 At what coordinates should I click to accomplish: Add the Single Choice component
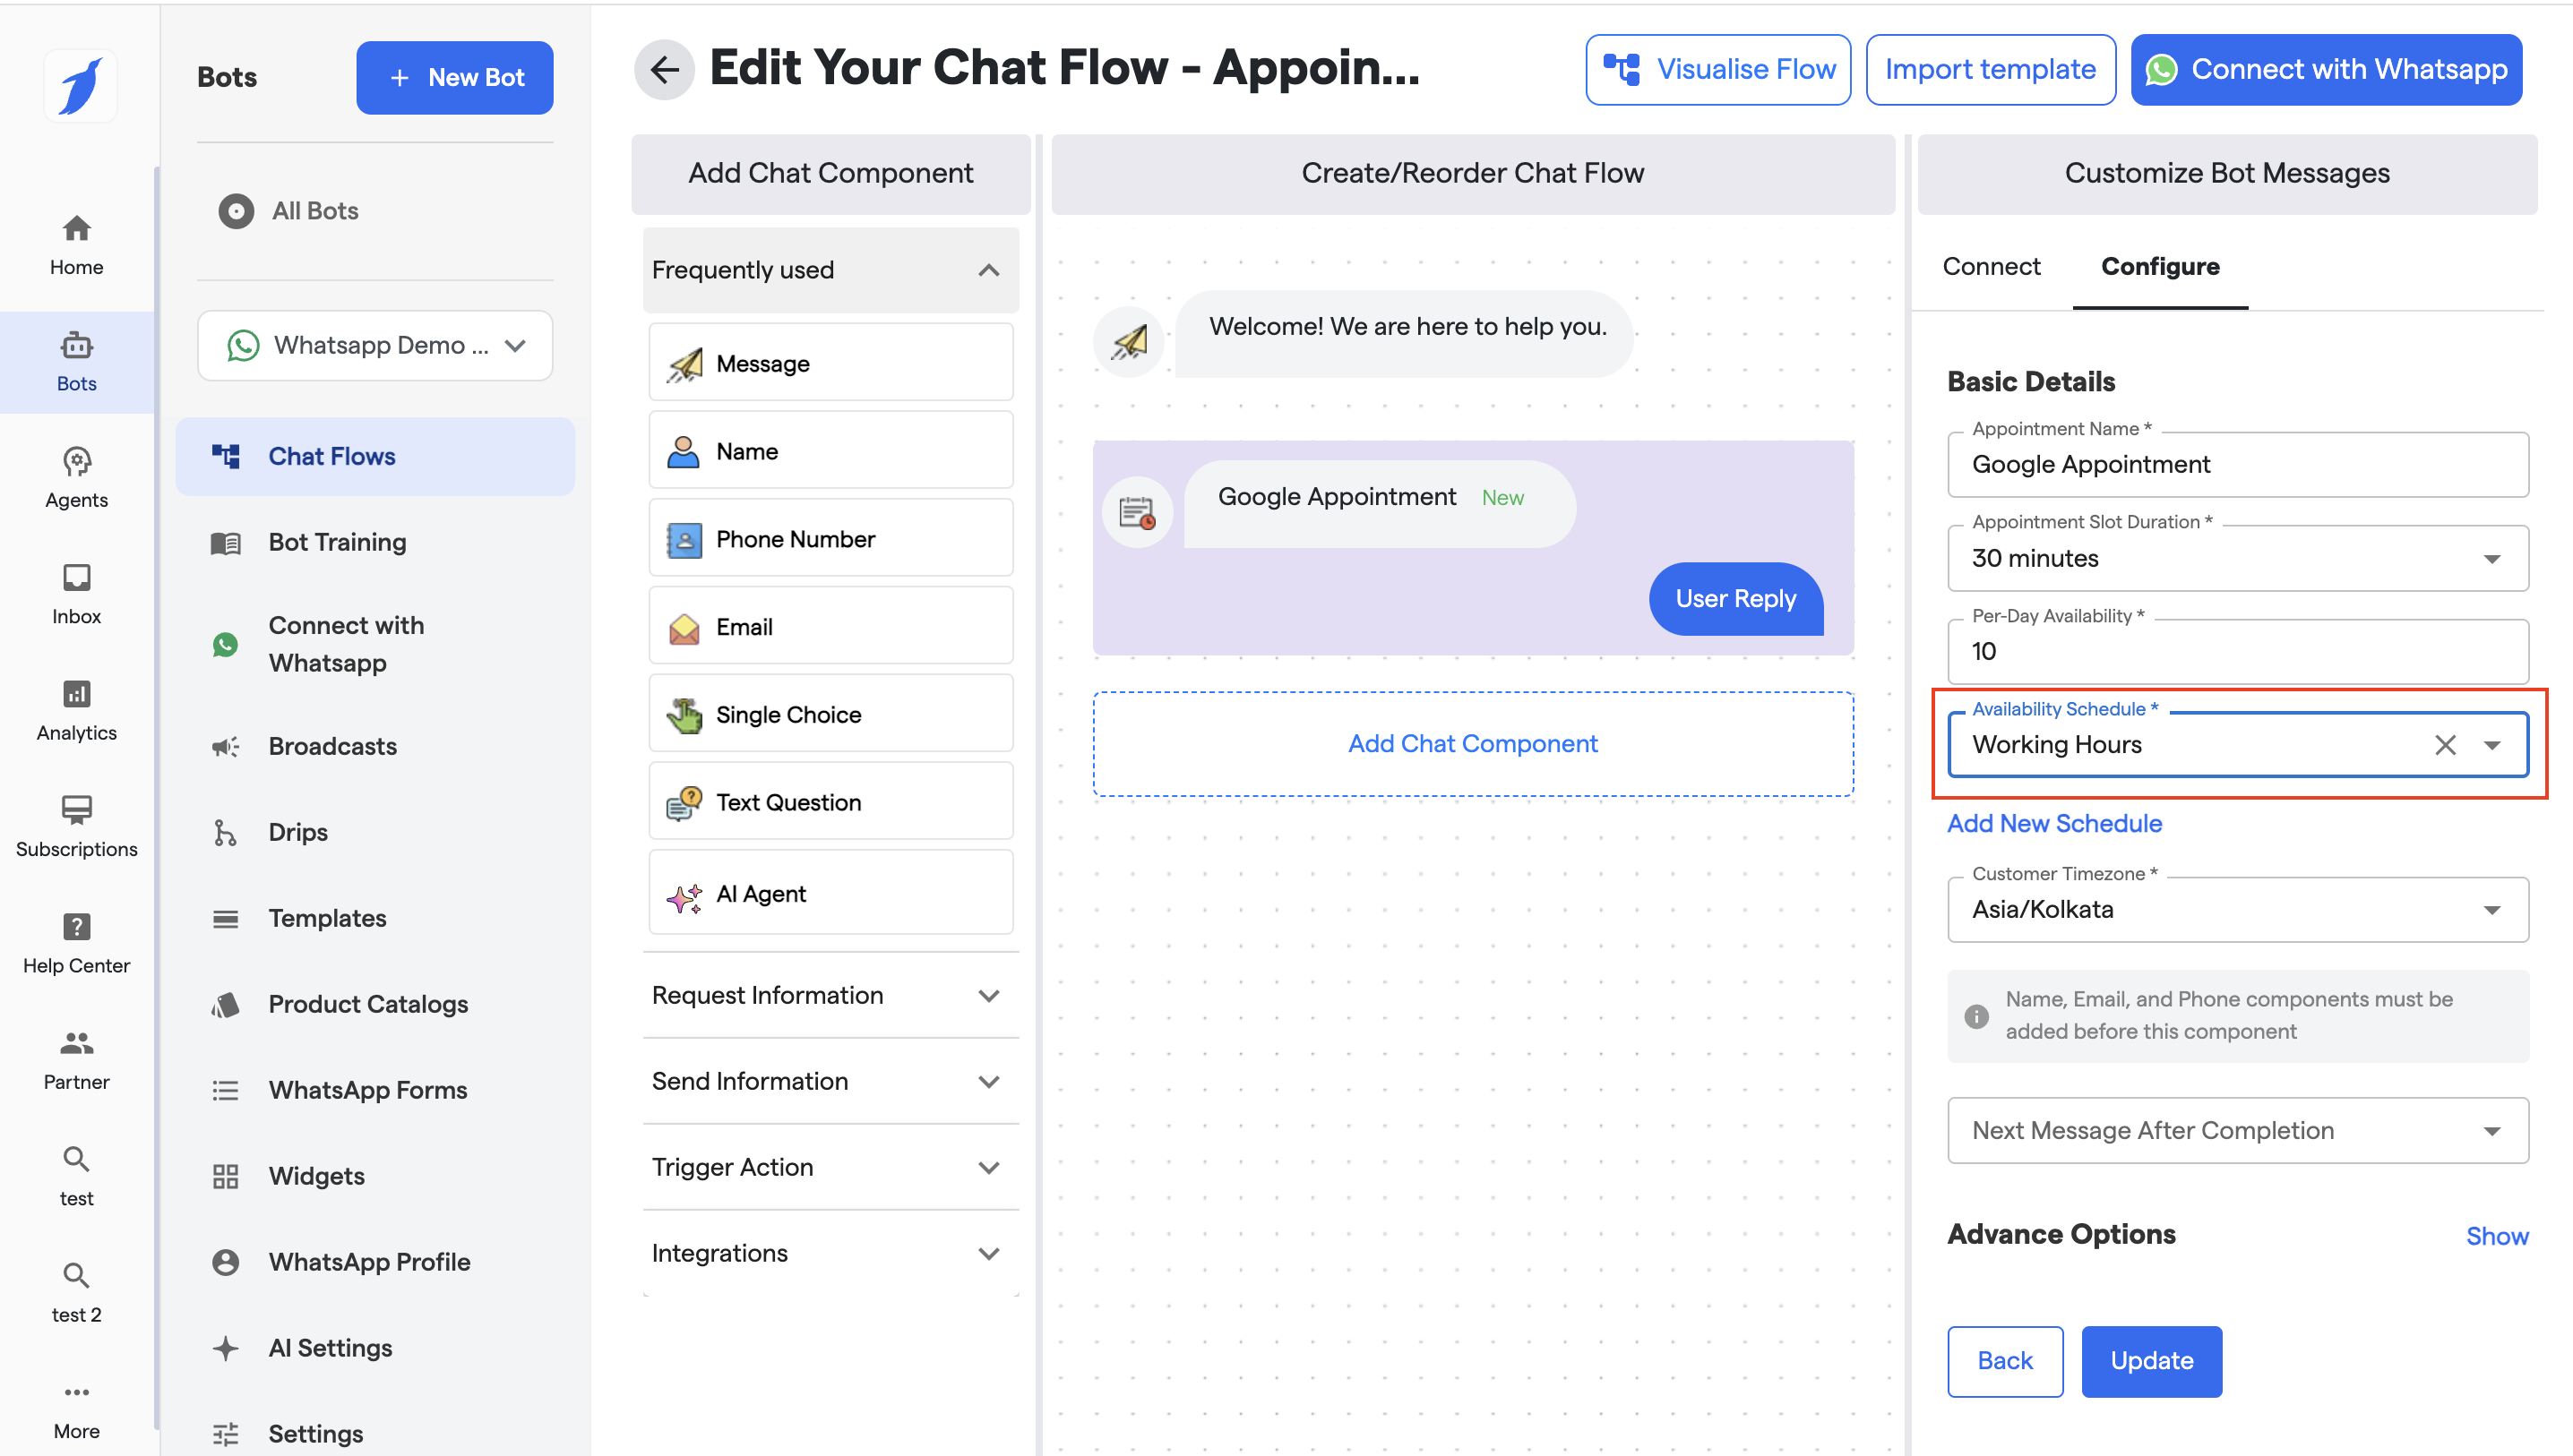point(830,714)
